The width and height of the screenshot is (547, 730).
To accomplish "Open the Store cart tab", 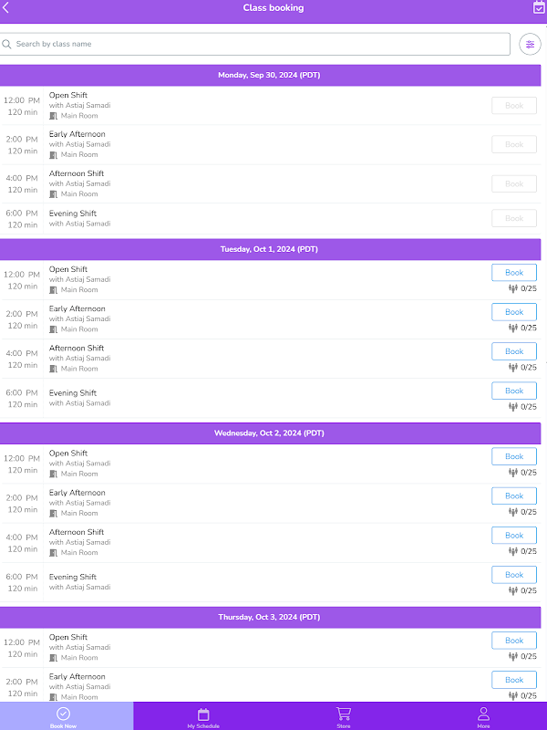I will [344, 716].
